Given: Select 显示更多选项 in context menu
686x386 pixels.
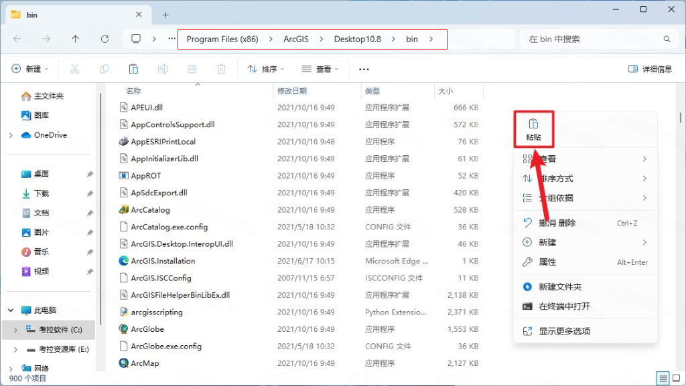Looking at the screenshot, I should pos(585,331).
